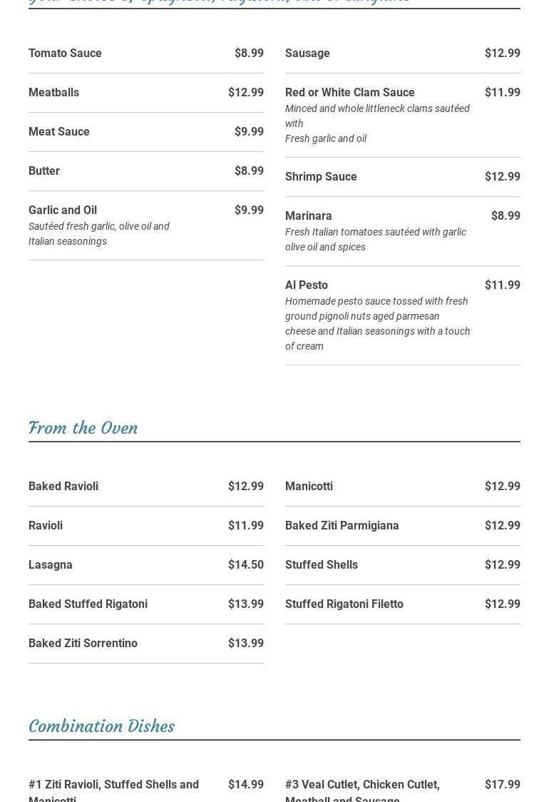Click the Combination Dishes heading
The width and height of the screenshot is (549, 802).
101,726
